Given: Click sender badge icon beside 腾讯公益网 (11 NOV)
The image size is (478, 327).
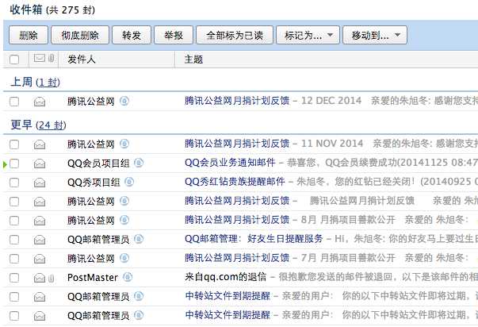Looking at the screenshot, I should tap(124, 144).
